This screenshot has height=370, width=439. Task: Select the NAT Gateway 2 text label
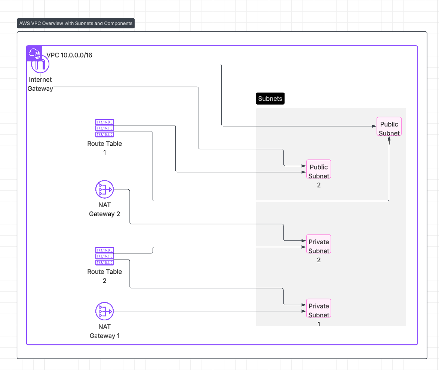104,209
